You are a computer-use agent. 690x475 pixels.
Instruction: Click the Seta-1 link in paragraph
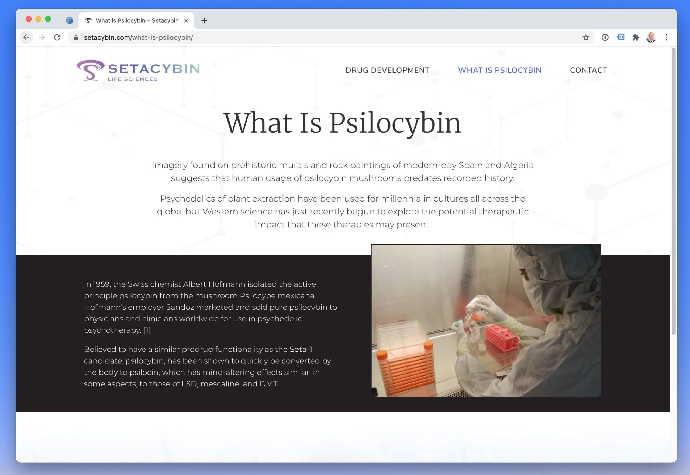(301, 349)
